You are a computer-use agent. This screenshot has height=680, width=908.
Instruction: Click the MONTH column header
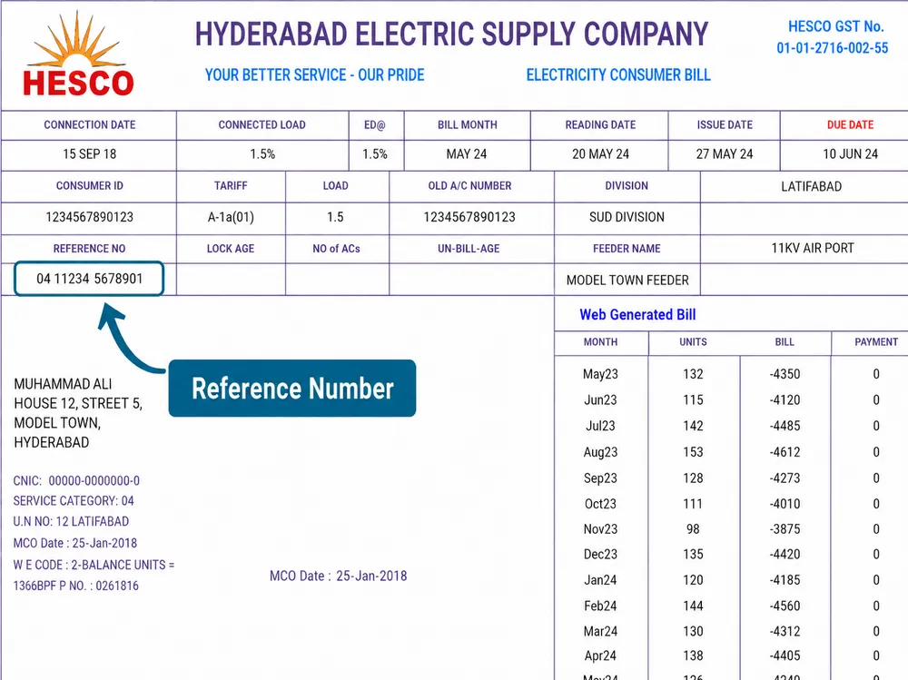click(x=600, y=341)
